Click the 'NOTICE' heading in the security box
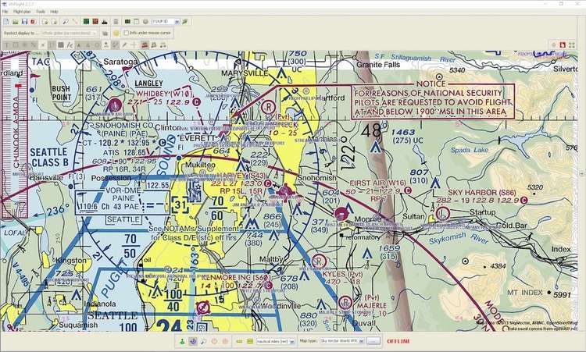The image size is (586, 352). (x=431, y=84)
